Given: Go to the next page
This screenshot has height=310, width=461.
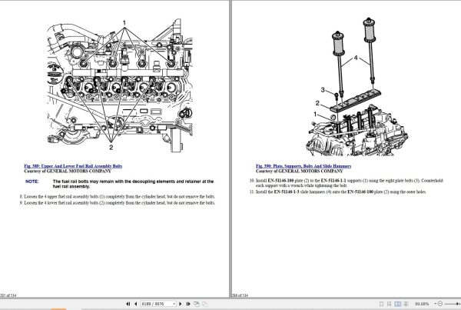Looking at the screenshot, I should [x=181, y=304].
